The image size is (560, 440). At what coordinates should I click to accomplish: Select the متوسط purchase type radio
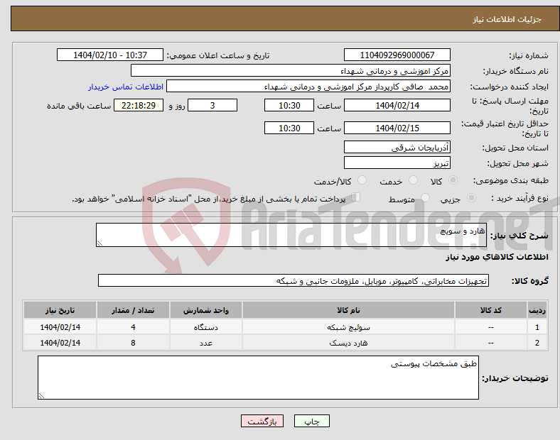pyautogui.click(x=425, y=197)
